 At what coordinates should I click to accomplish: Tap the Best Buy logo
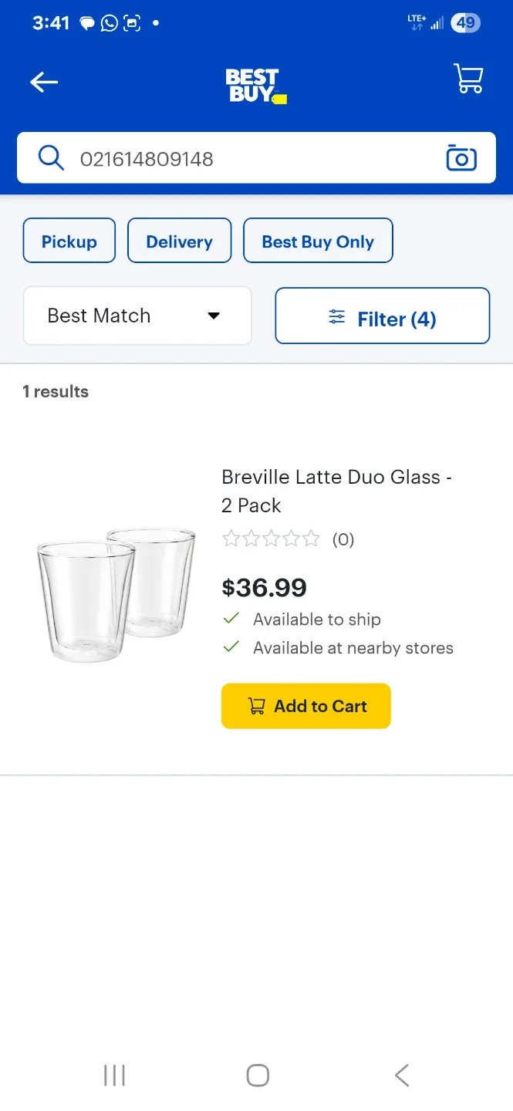point(255,83)
